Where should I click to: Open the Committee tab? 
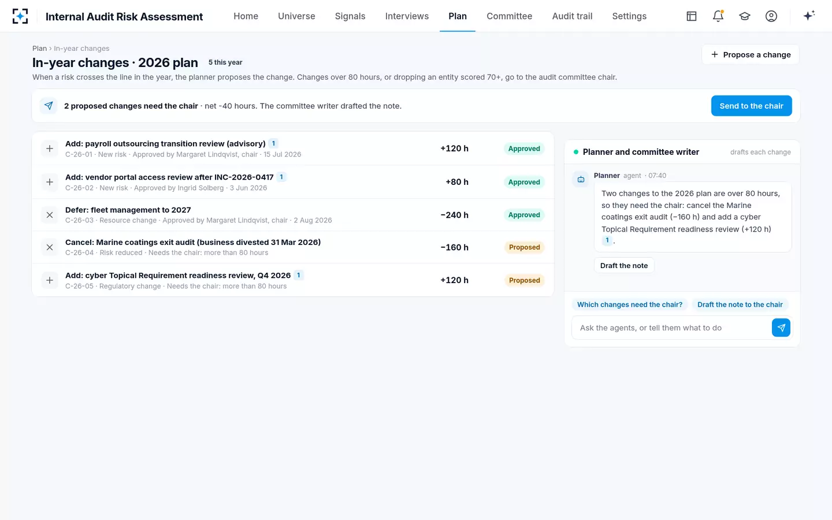tap(509, 16)
